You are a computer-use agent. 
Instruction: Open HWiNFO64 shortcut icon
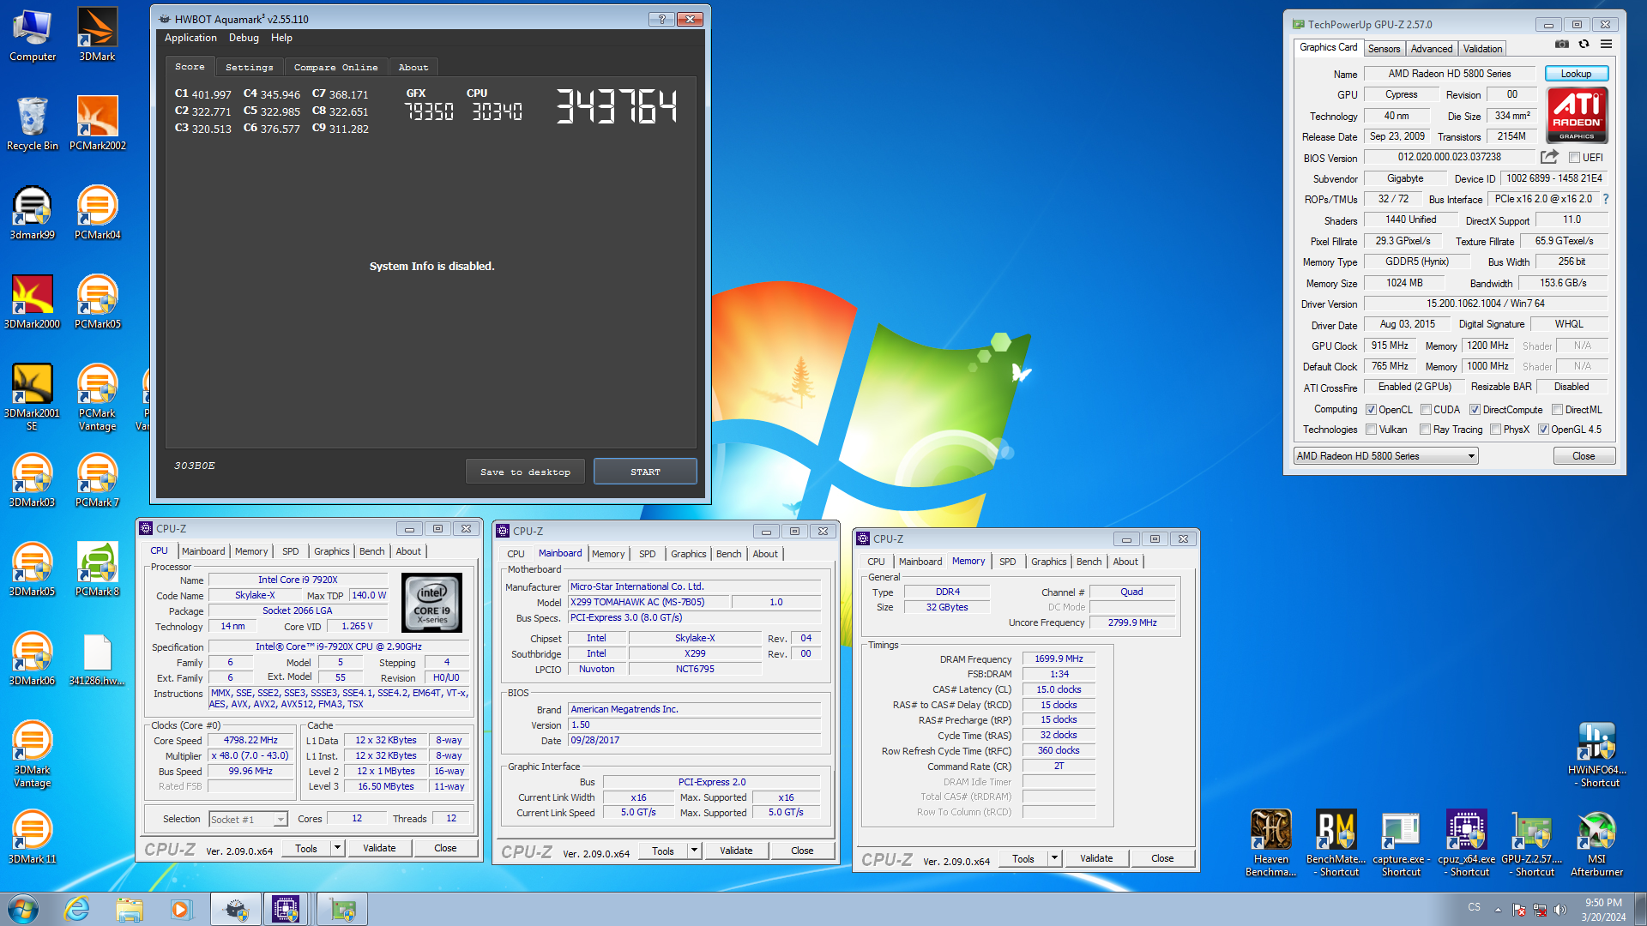(1596, 754)
